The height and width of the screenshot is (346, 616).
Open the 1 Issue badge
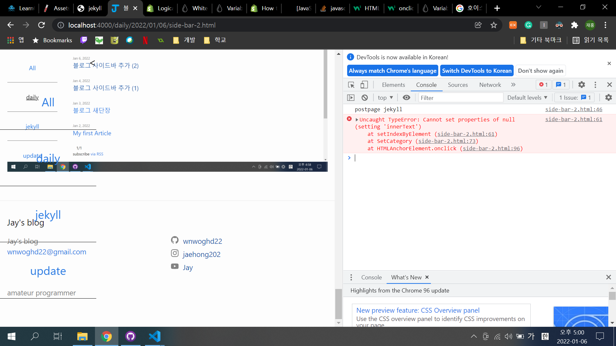[575, 97]
